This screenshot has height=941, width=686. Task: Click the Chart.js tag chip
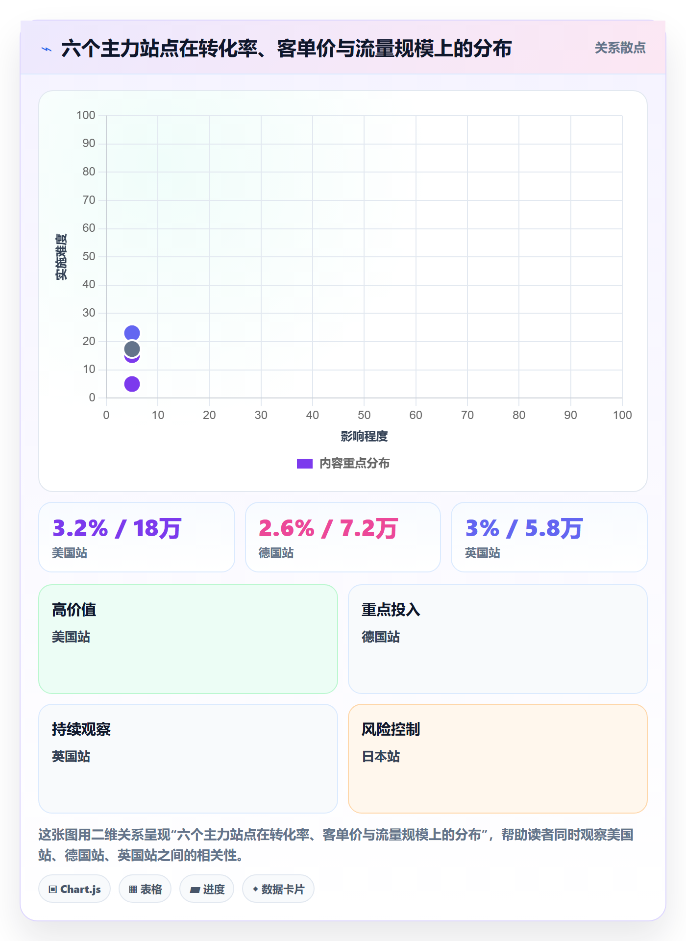(74, 889)
